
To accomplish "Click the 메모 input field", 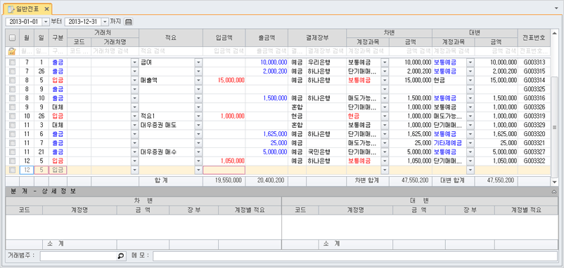I will point(355,256).
